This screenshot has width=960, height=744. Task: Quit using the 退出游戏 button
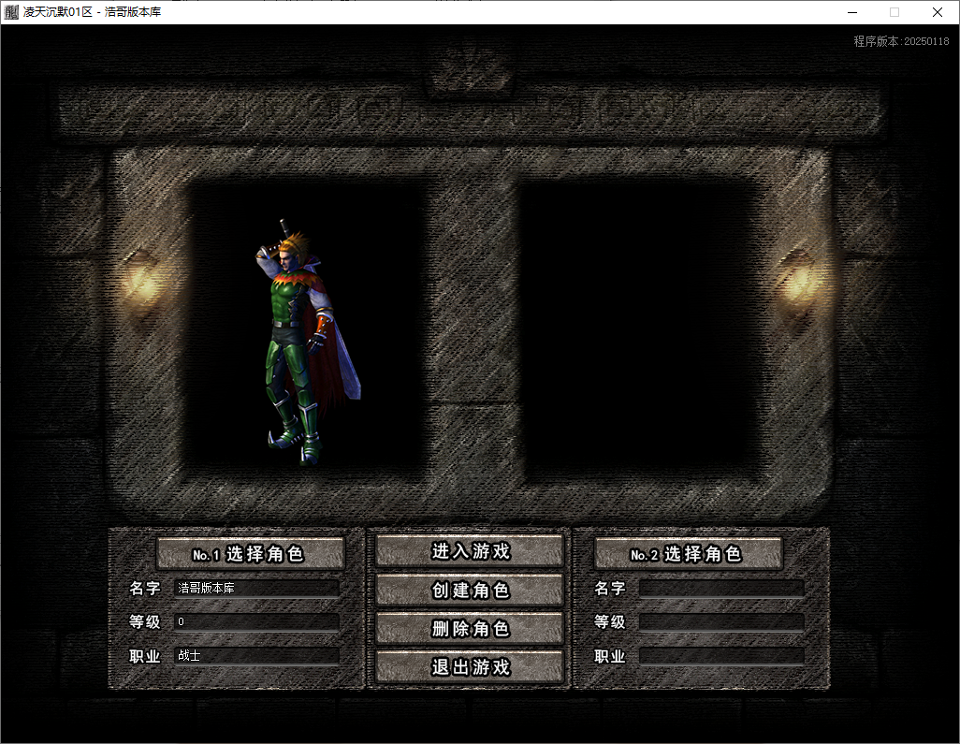click(470, 667)
